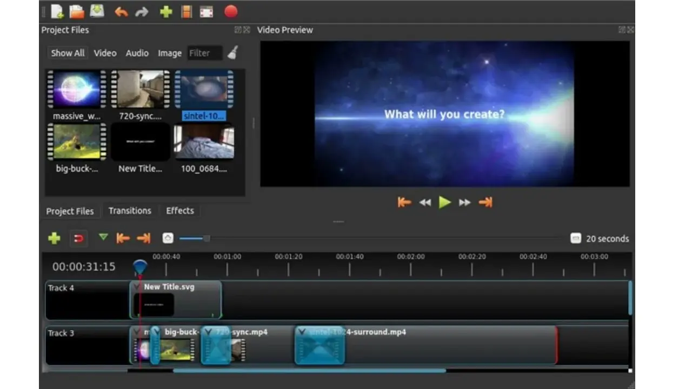Play the video preview
Viewport: 692px width, 389px height.
tap(444, 202)
